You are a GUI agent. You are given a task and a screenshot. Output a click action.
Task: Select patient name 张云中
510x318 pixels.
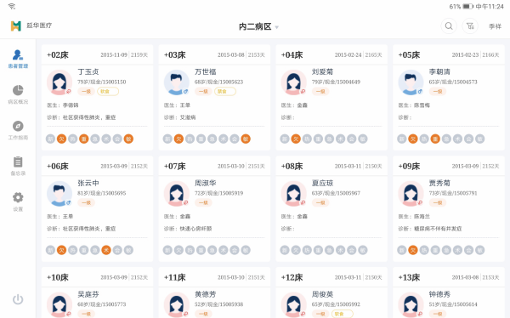tap(88, 183)
